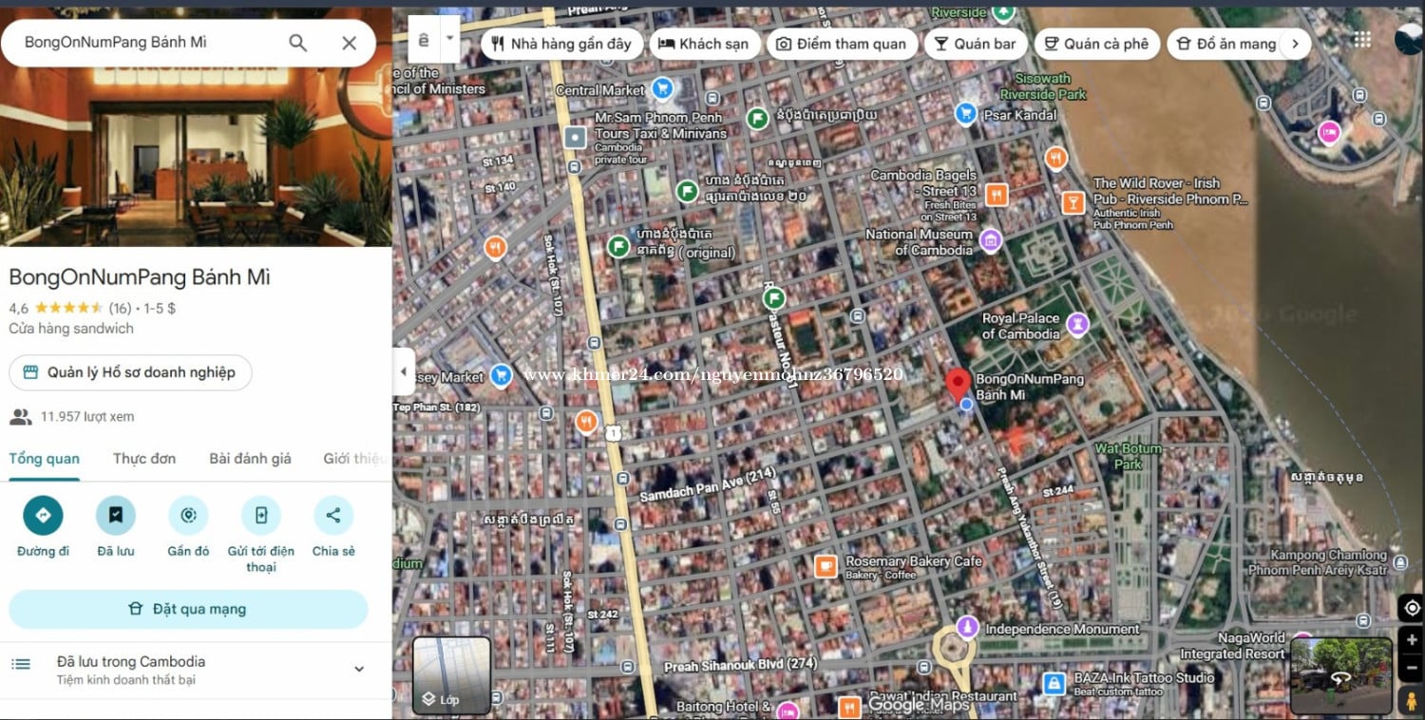The width and height of the screenshot is (1425, 720).
Task: Select the Royal Palace of Cambodia marker
Action: point(1078,326)
